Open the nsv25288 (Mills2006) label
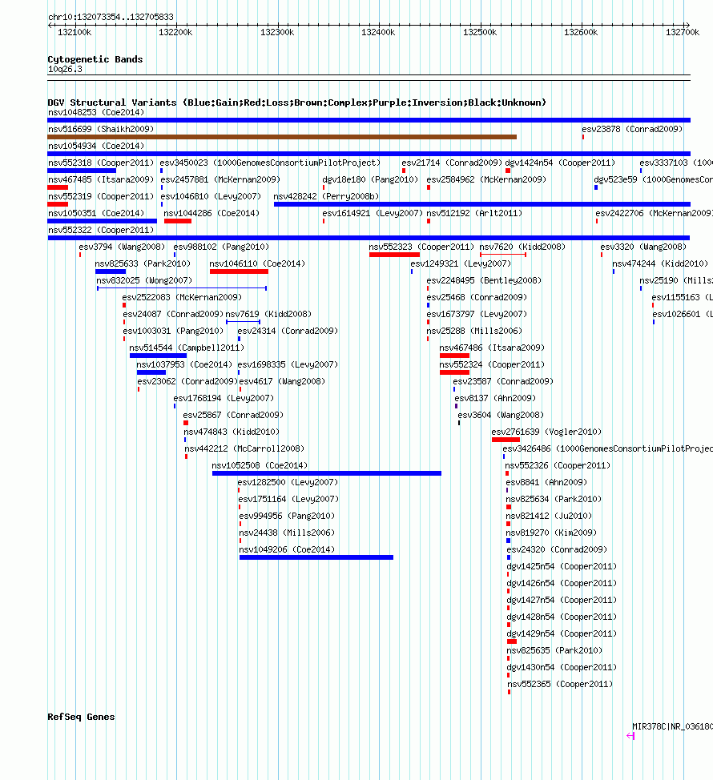 click(474, 331)
